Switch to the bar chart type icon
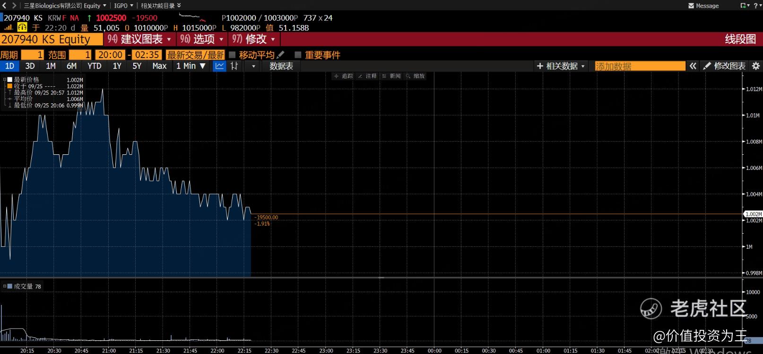 tap(234, 66)
